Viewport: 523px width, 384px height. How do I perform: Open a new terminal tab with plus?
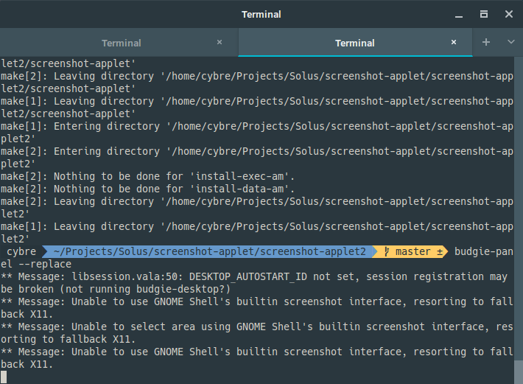tap(486, 42)
